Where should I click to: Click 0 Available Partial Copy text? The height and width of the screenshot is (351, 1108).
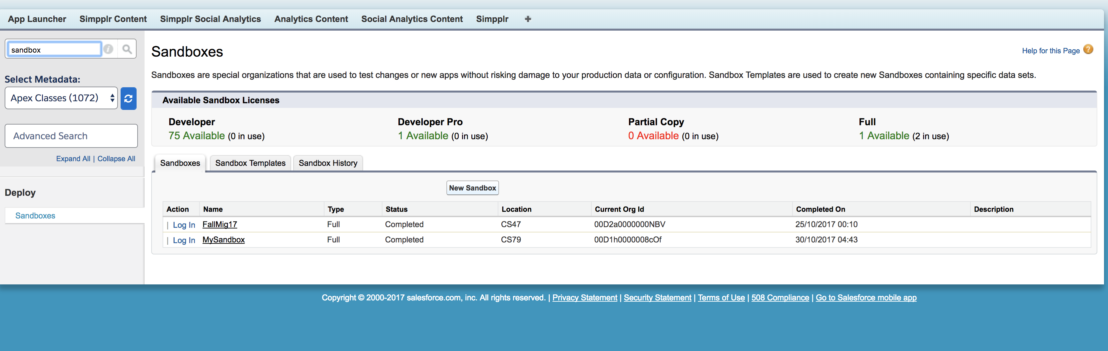tap(653, 136)
